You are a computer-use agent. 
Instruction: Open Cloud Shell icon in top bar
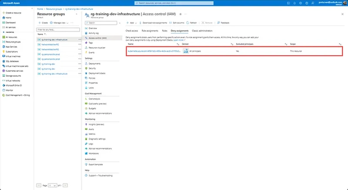[288, 3]
